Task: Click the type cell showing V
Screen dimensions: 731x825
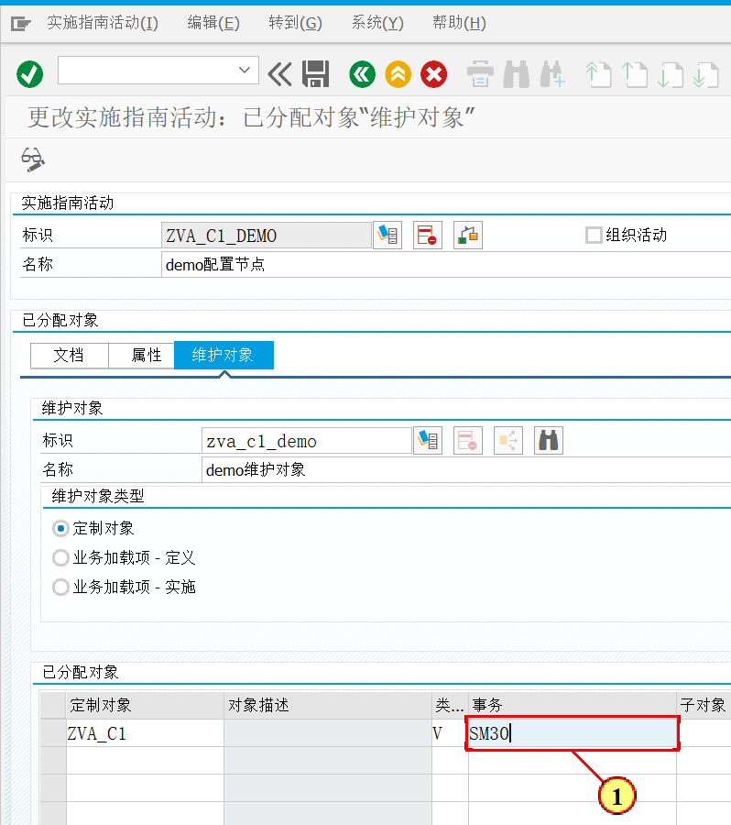Action: pyautogui.click(x=450, y=733)
